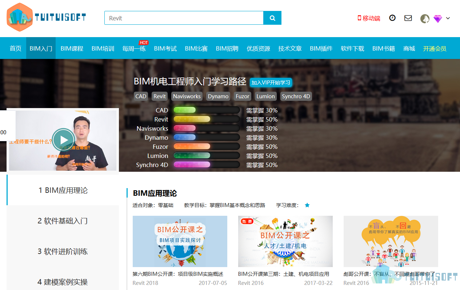This screenshot has width=460, height=290.
Task: Open BIM培训 in navigation bar
Action: pyautogui.click(x=103, y=48)
